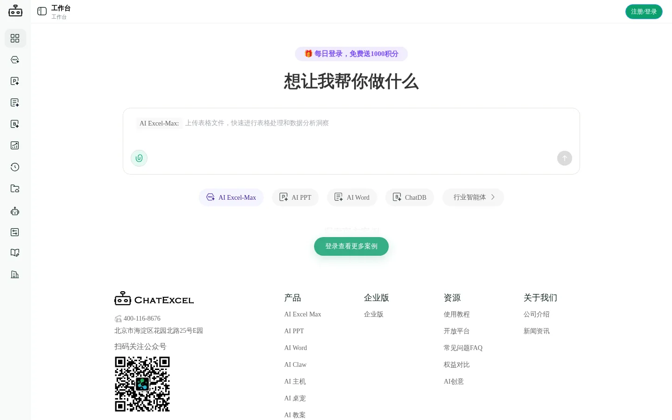Click the ChatExcel robot logo in sidebar

click(15, 11)
